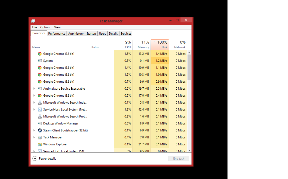Expand Service Host: Local System (14)

34,151
